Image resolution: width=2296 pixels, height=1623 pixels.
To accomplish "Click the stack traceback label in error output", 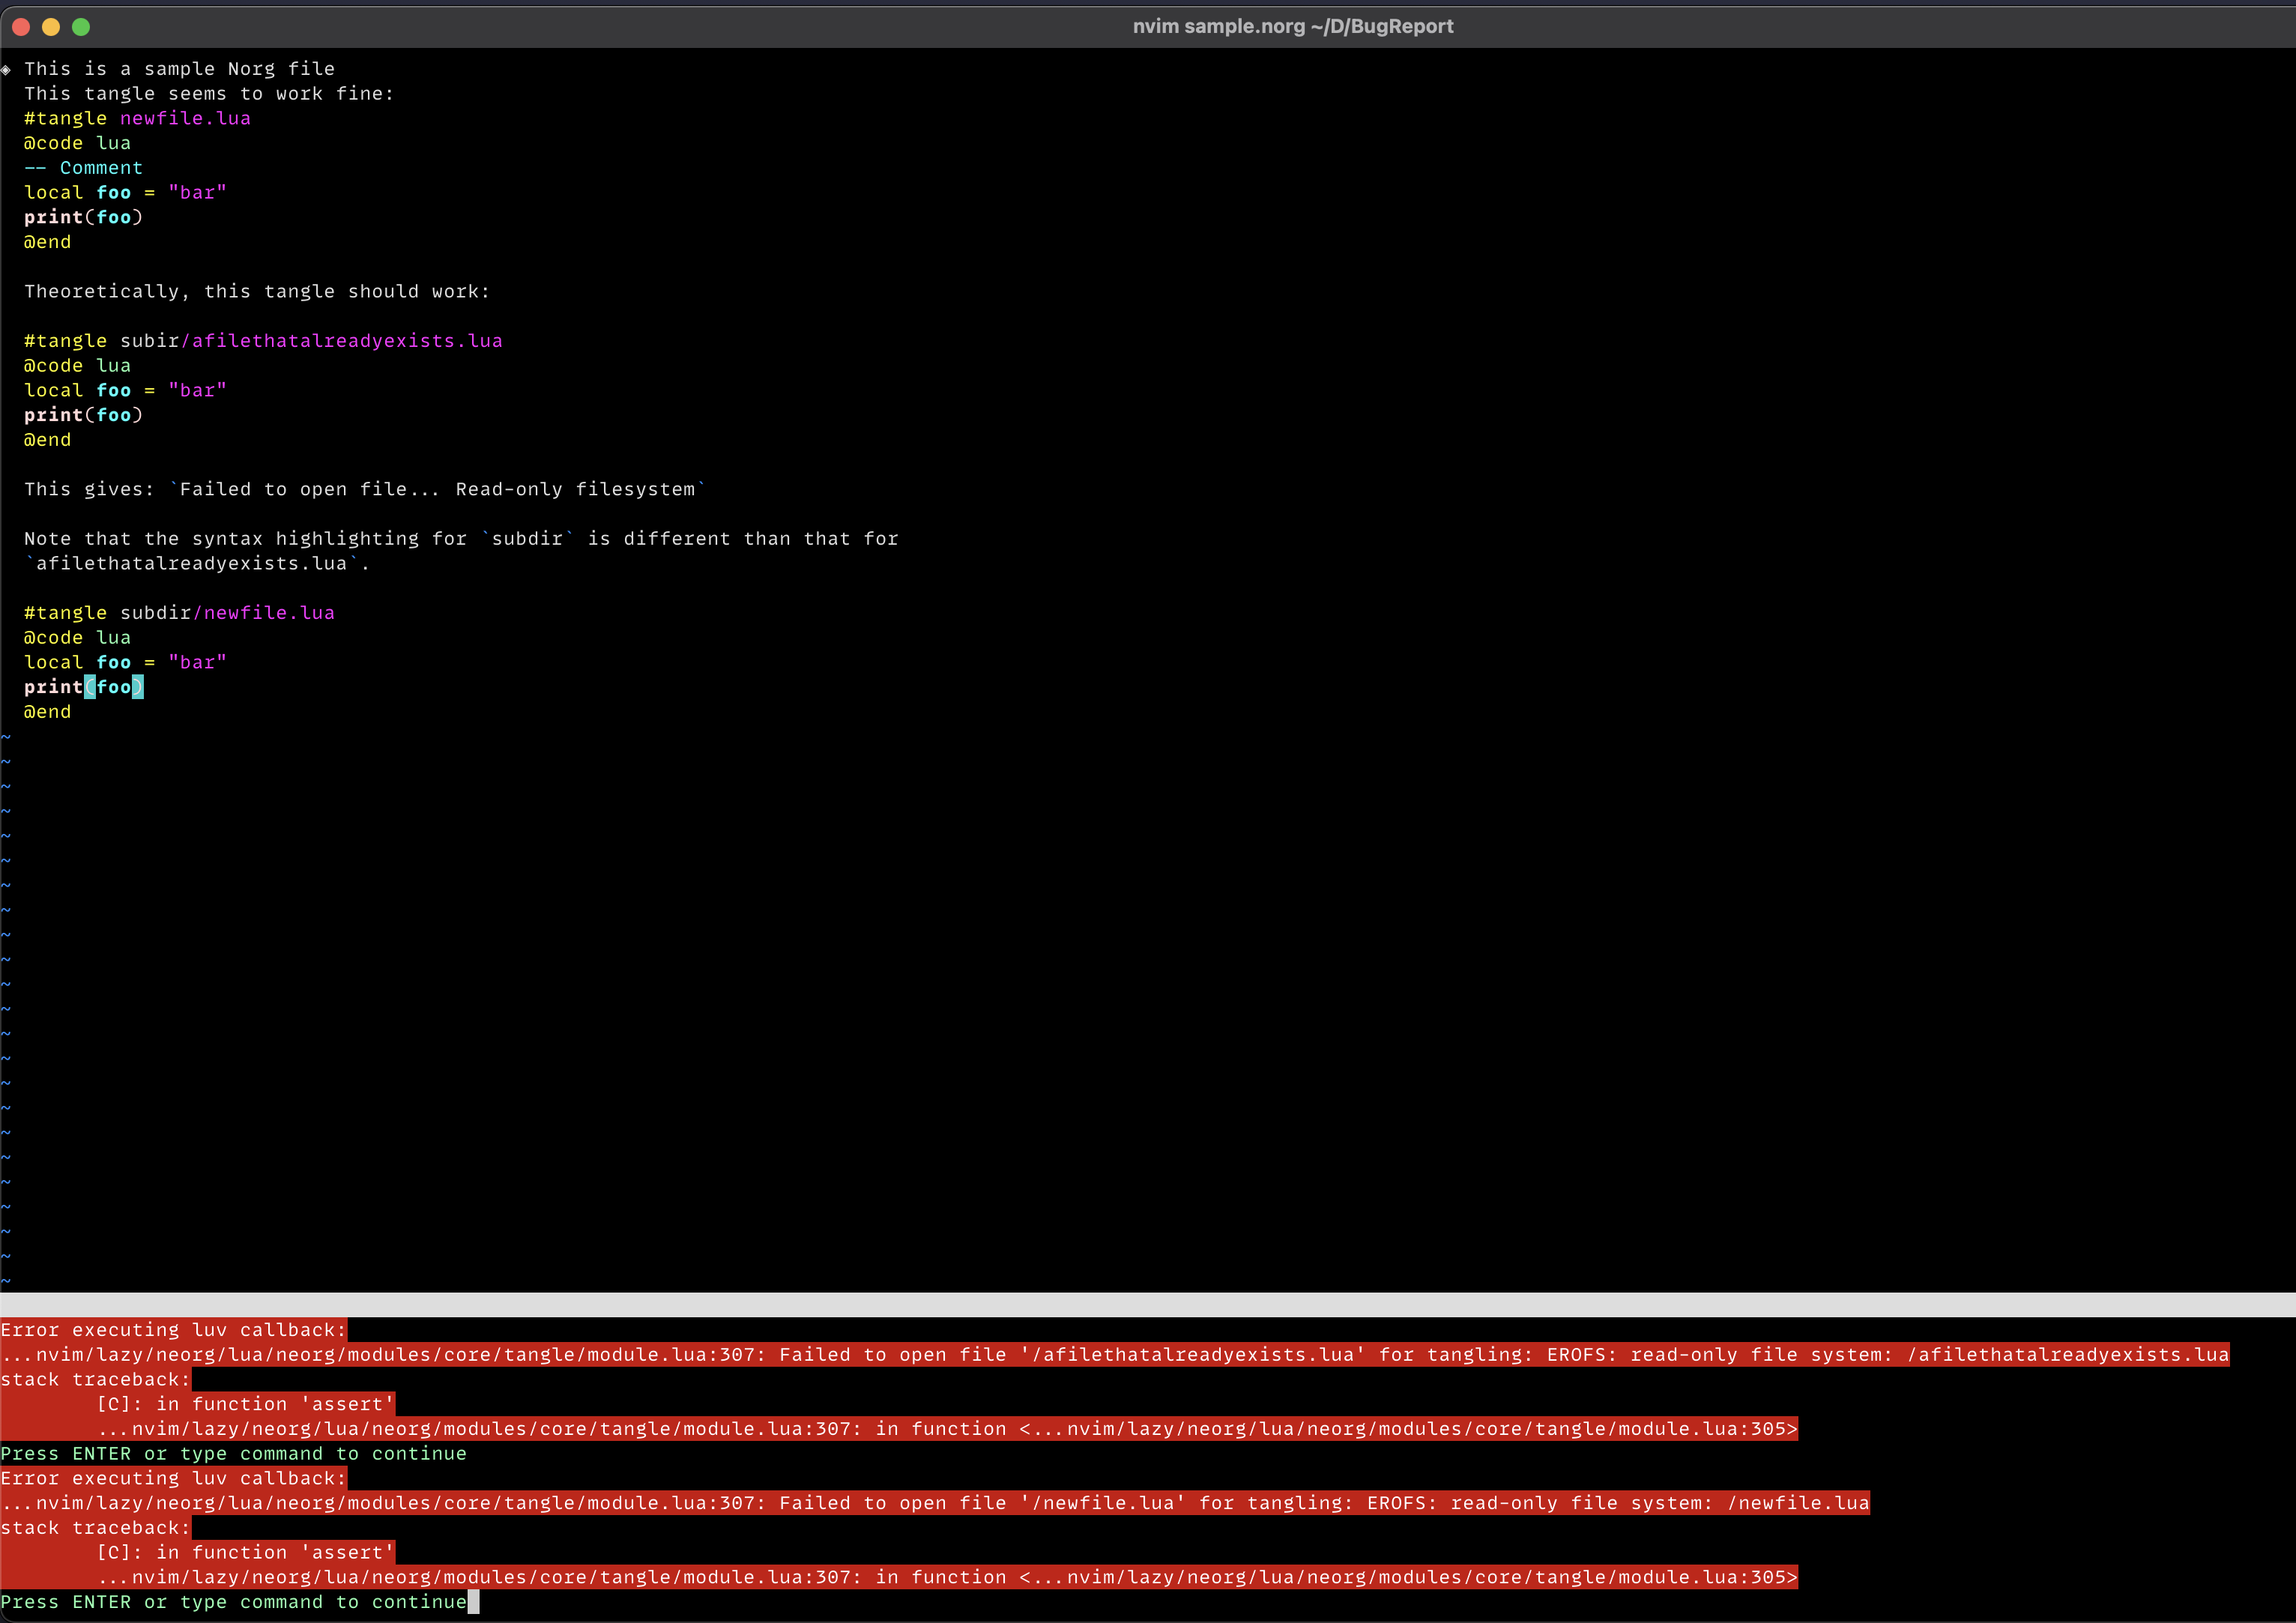I will click(x=96, y=1379).
